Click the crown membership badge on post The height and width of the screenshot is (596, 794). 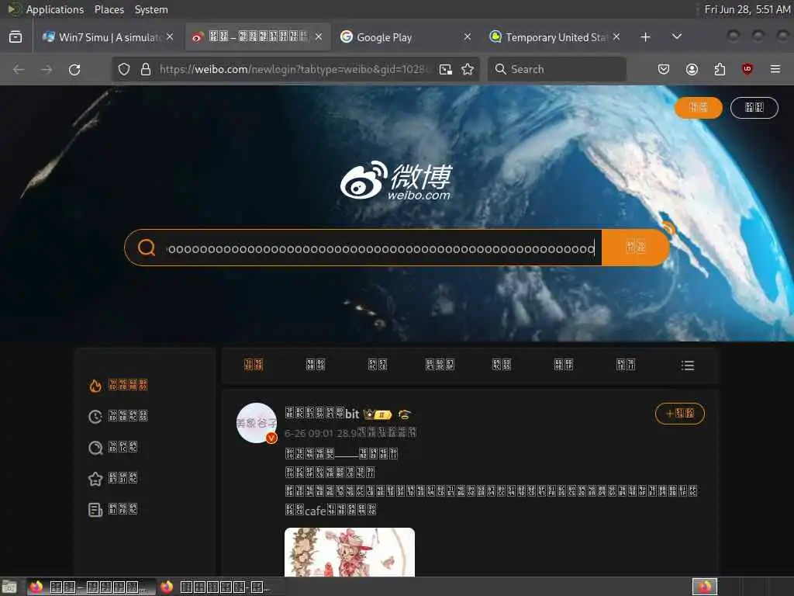378,414
